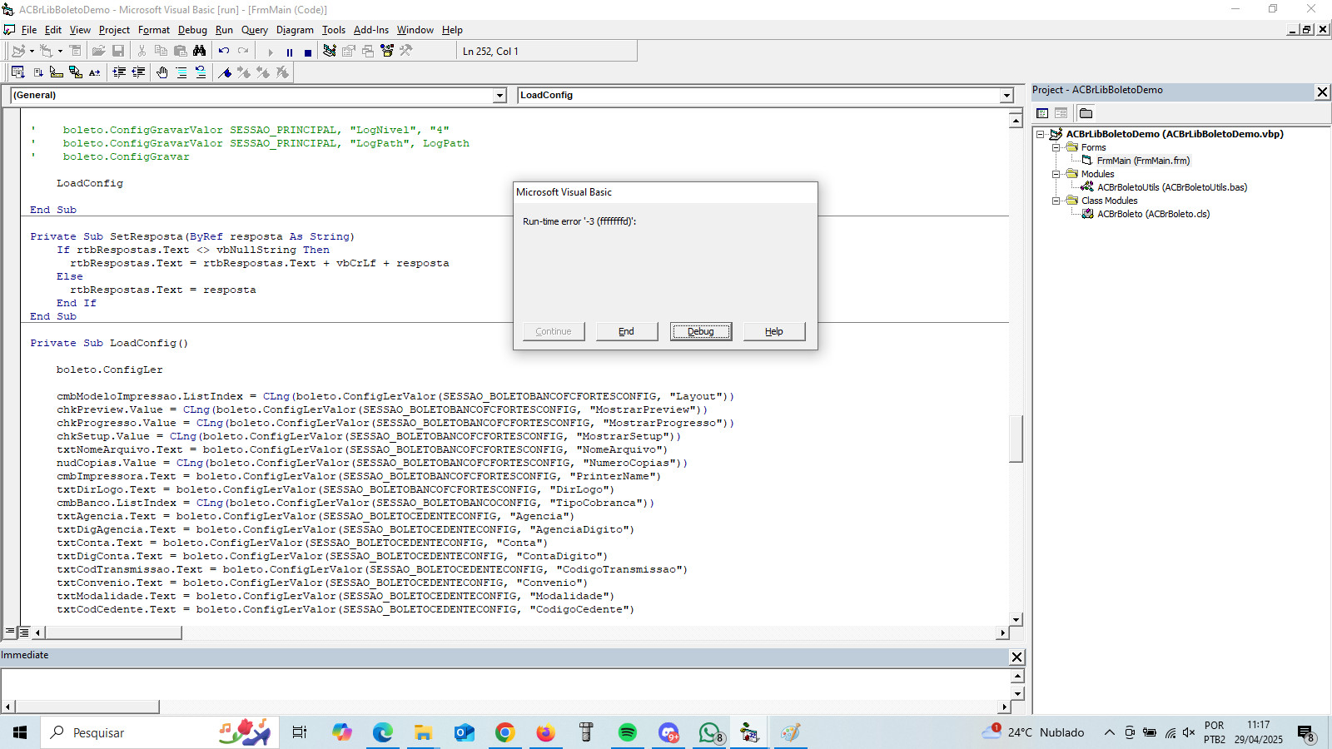Image resolution: width=1332 pixels, height=749 pixels.
Task: Click the Parameter Info icon
Action: [x=76, y=72]
